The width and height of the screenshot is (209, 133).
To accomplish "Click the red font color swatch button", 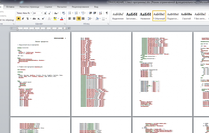I will click(x=62, y=19).
